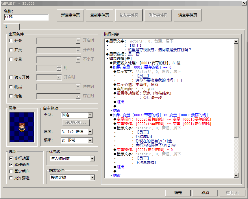The image size is (248, 199).
Task: Click the 复制事件页 button
Action: (x=99, y=15)
